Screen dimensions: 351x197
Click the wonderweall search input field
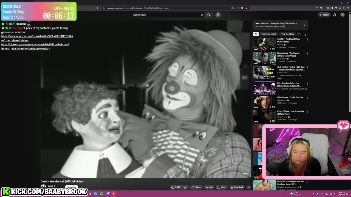pos(166,15)
